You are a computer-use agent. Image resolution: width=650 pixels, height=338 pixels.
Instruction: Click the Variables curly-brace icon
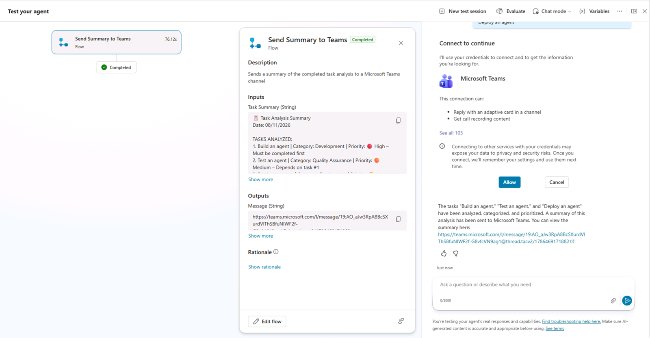(x=582, y=11)
